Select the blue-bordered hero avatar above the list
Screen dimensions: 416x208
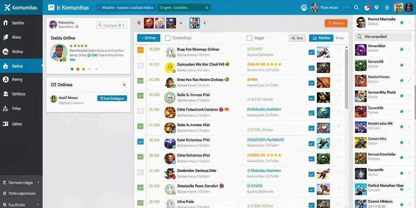pos(195,23)
